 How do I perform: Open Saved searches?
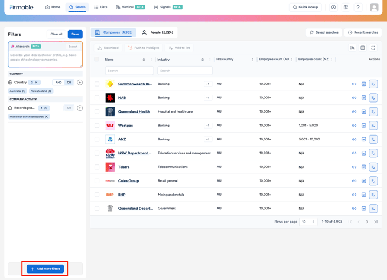[x=324, y=32]
